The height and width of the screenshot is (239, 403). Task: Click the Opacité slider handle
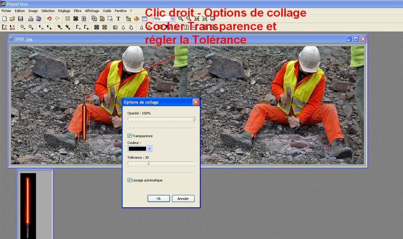(194, 119)
